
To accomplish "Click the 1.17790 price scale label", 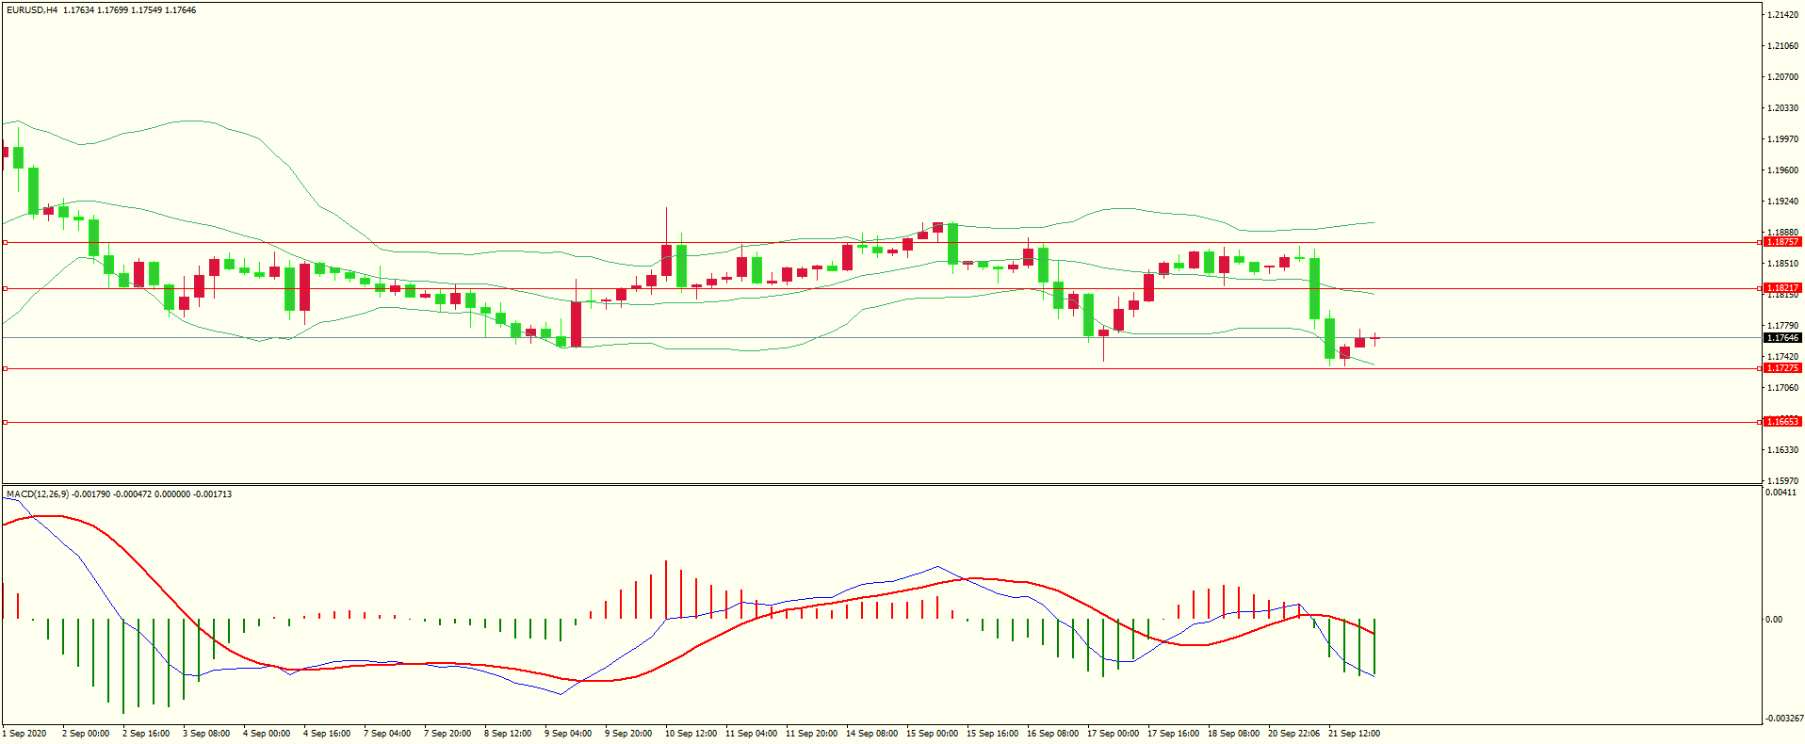I will tap(1783, 326).
